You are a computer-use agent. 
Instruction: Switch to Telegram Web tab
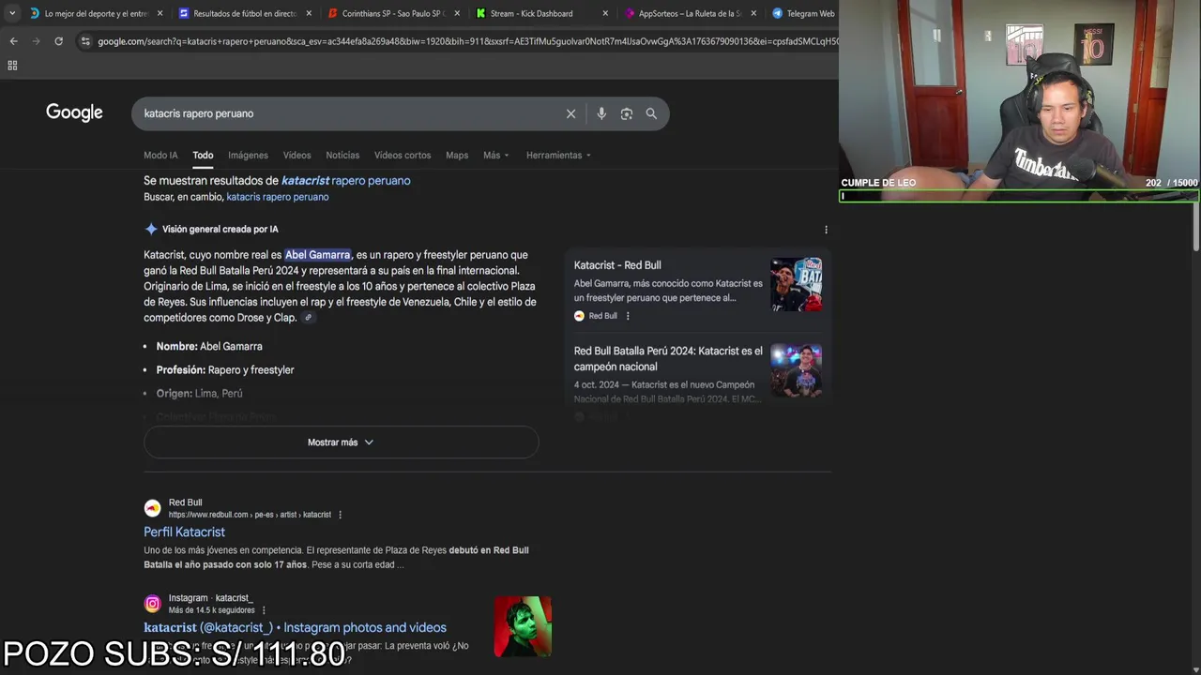point(803,13)
